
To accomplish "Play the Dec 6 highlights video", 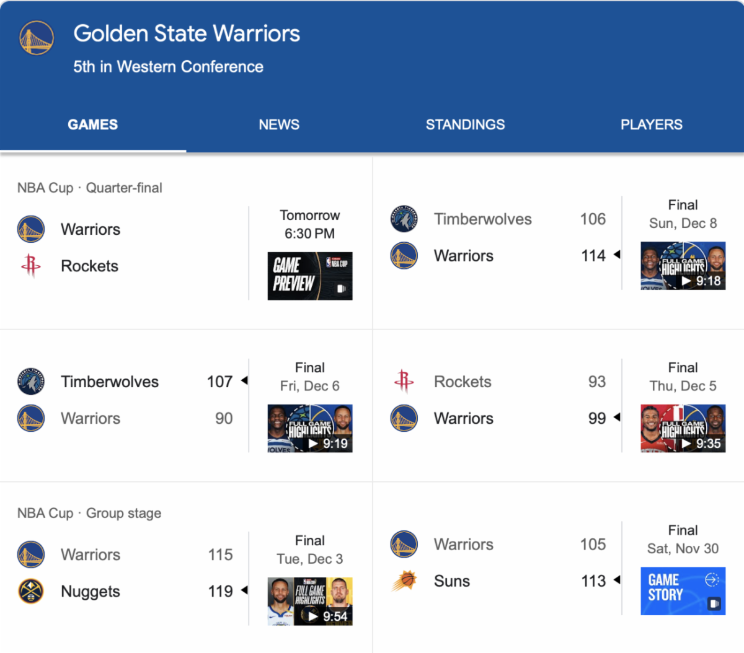I will point(310,428).
